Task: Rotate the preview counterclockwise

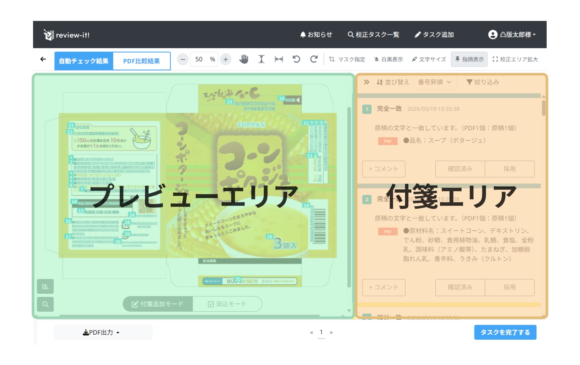Action: coord(296,59)
